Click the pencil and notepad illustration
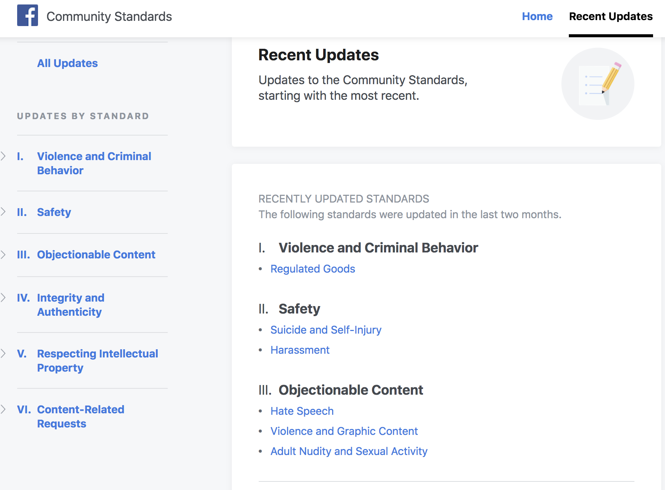 [598, 84]
